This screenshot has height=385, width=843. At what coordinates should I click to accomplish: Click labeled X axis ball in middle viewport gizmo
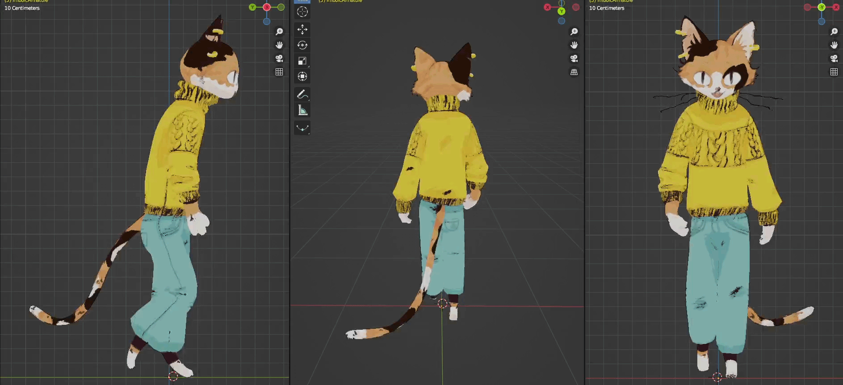tap(547, 7)
